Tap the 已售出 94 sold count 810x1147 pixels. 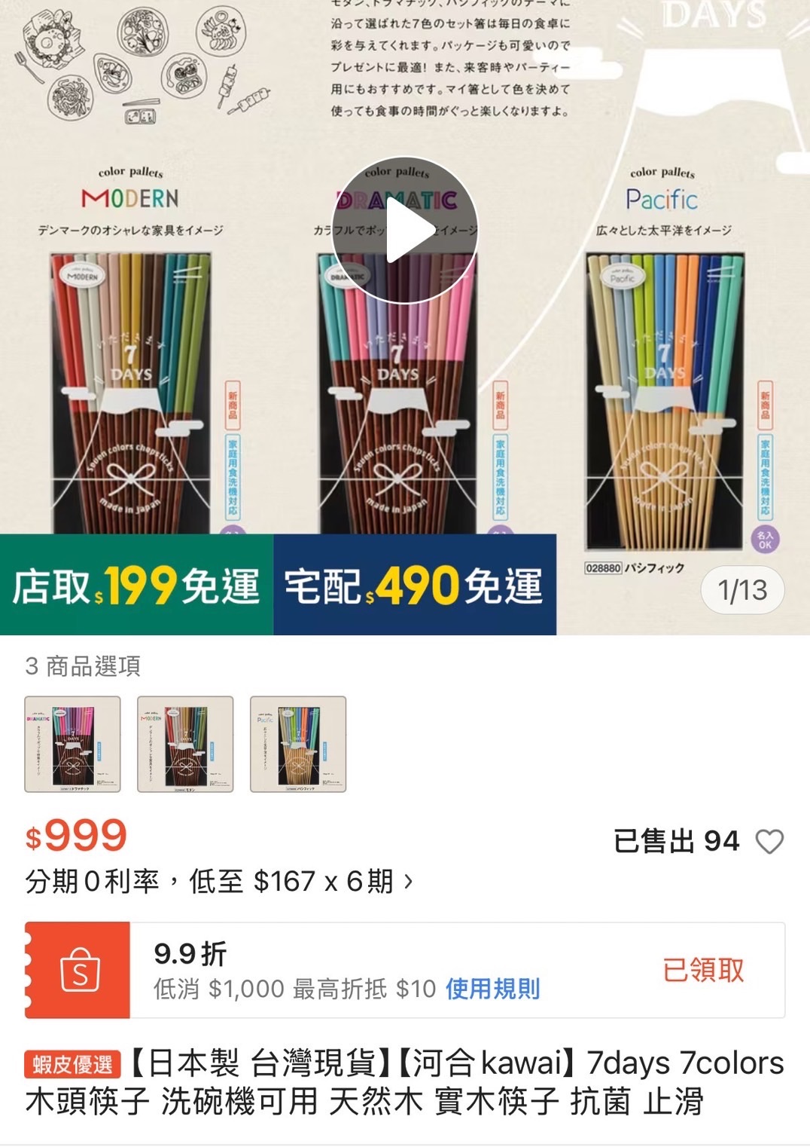pos(677,841)
